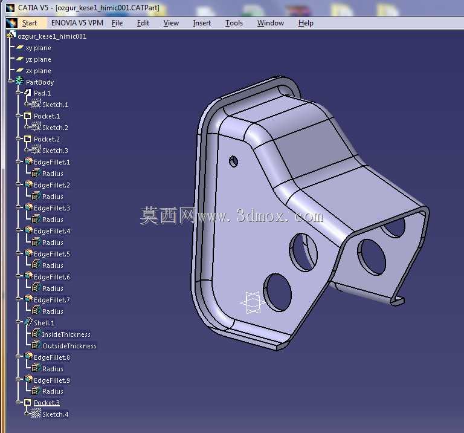Click the OutsideThickness parameter icon
Screen dimensions: 464x433
pyautogui.click(x=36, y=345)
